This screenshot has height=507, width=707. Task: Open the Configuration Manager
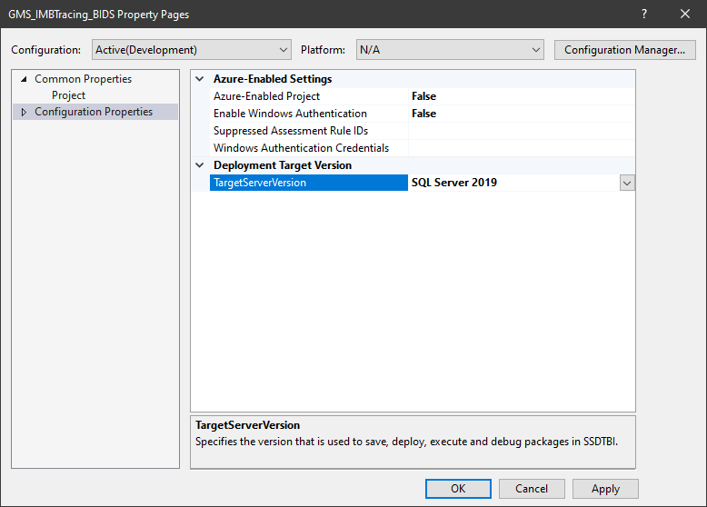tap(624, 50)
